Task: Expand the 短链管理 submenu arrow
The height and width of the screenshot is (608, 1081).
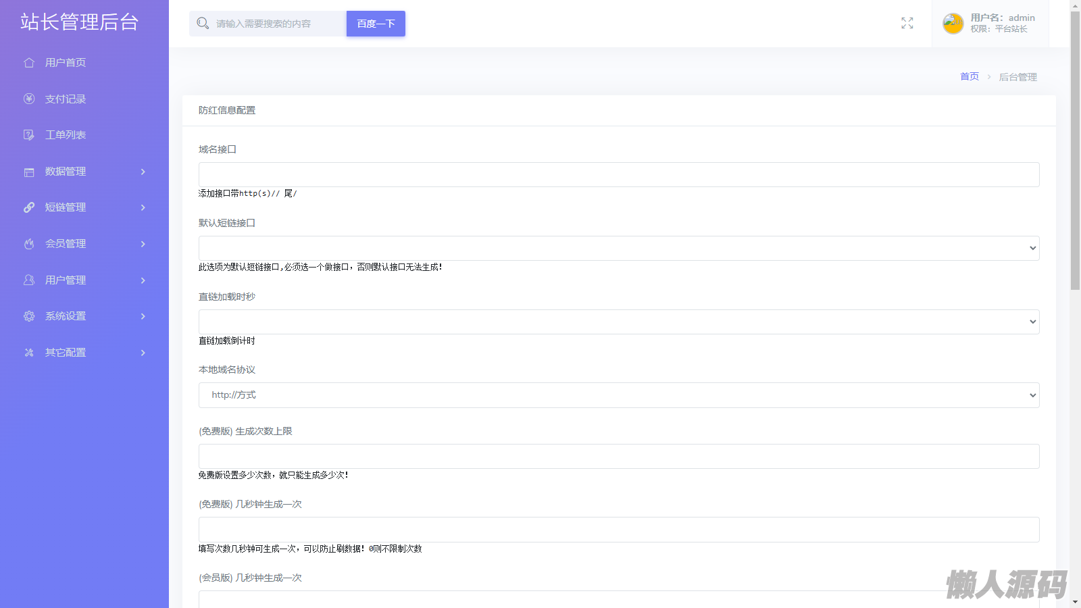Action: click(143, 207)
